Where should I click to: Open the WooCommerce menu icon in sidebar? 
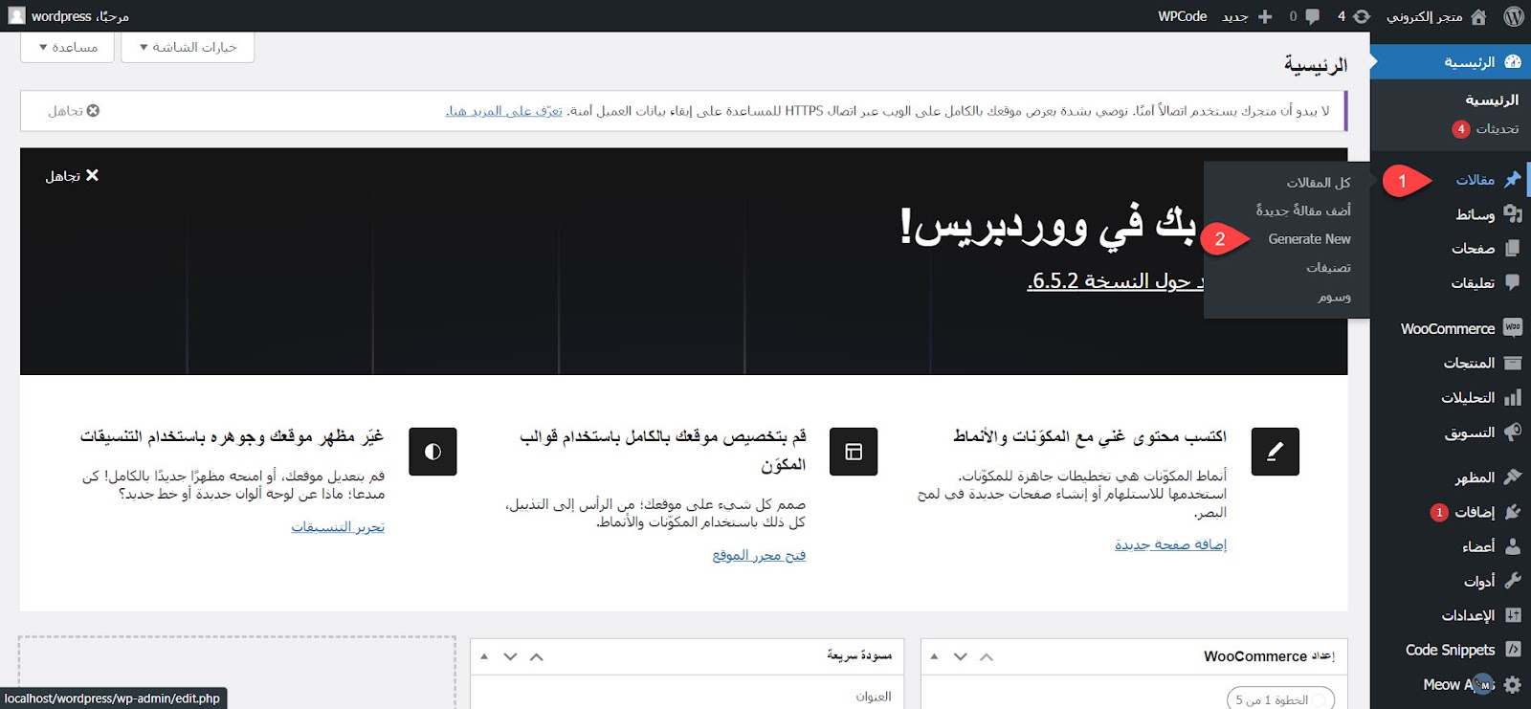(1512, 328)
